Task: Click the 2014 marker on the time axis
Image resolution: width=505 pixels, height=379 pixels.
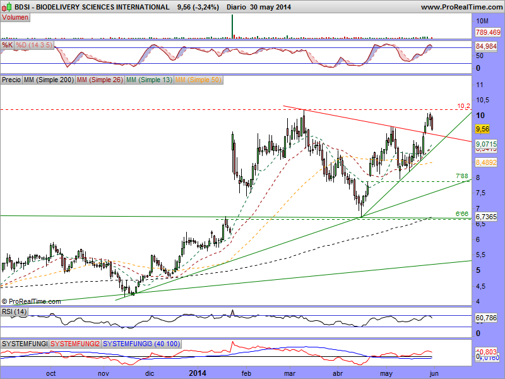Action: [x=198, y=373]
